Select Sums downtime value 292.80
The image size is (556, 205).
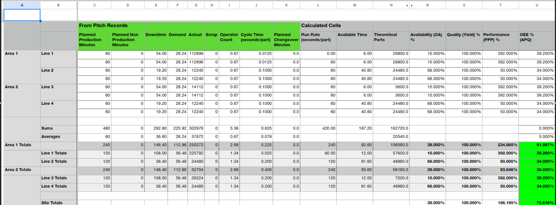(x=156, y=129)
